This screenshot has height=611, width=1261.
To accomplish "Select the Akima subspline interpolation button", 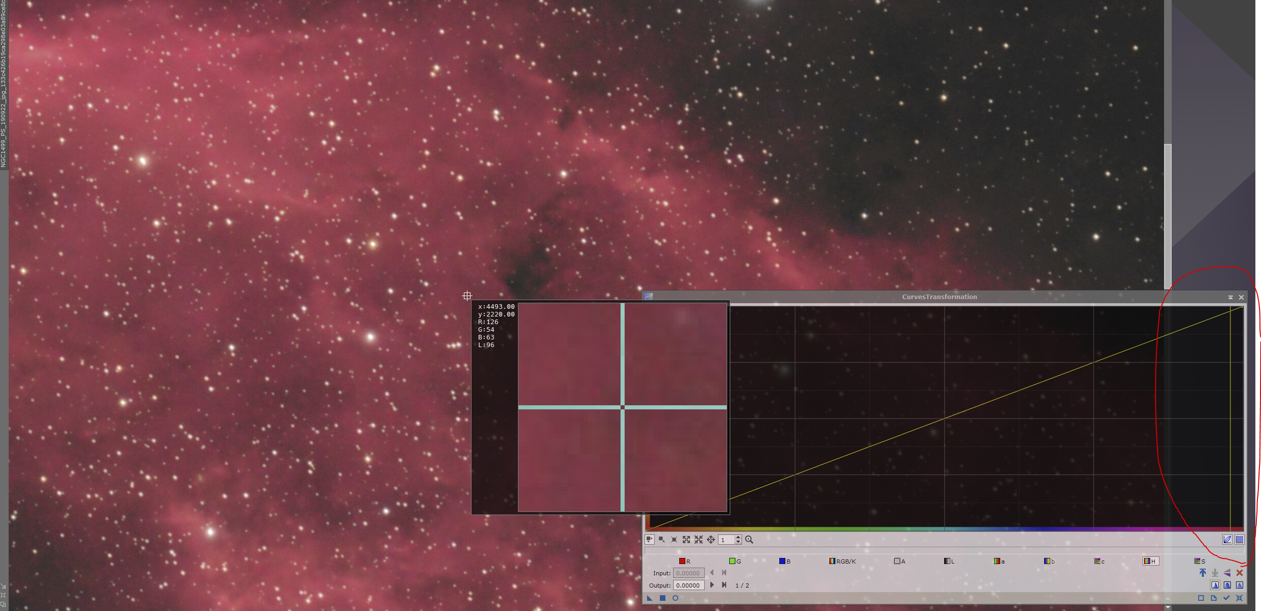I will (x=1215, y=585).
